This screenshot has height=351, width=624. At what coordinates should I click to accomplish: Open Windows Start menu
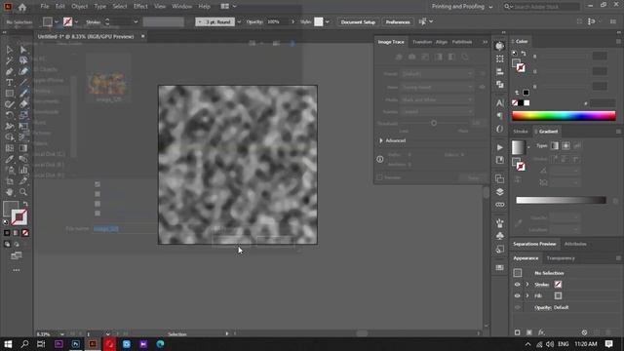pyautogui.click(x=8, y=344)
